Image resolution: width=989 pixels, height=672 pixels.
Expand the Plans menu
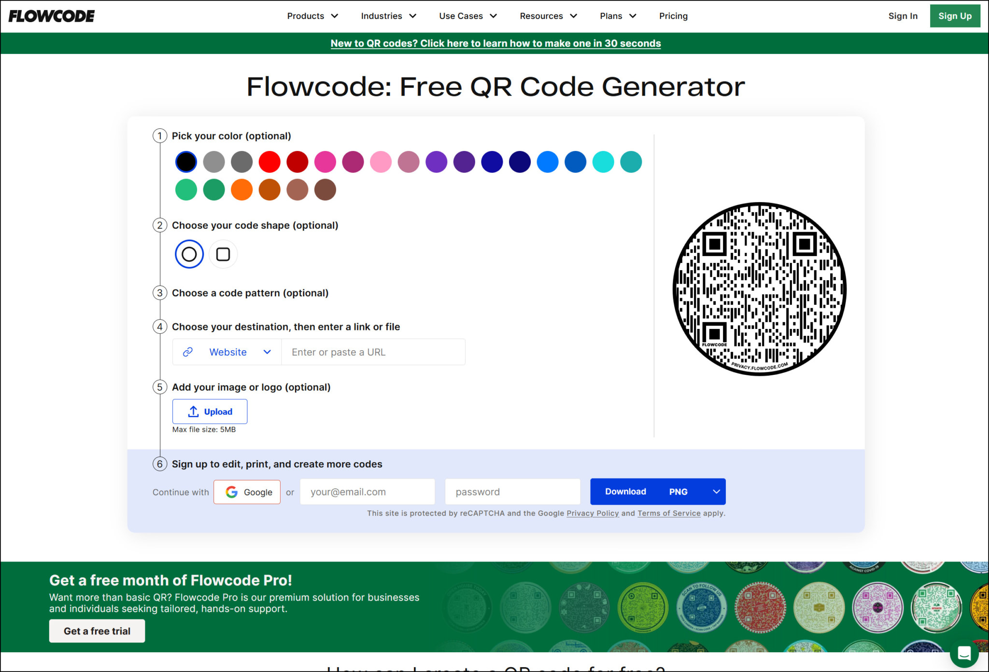(618, 16)
